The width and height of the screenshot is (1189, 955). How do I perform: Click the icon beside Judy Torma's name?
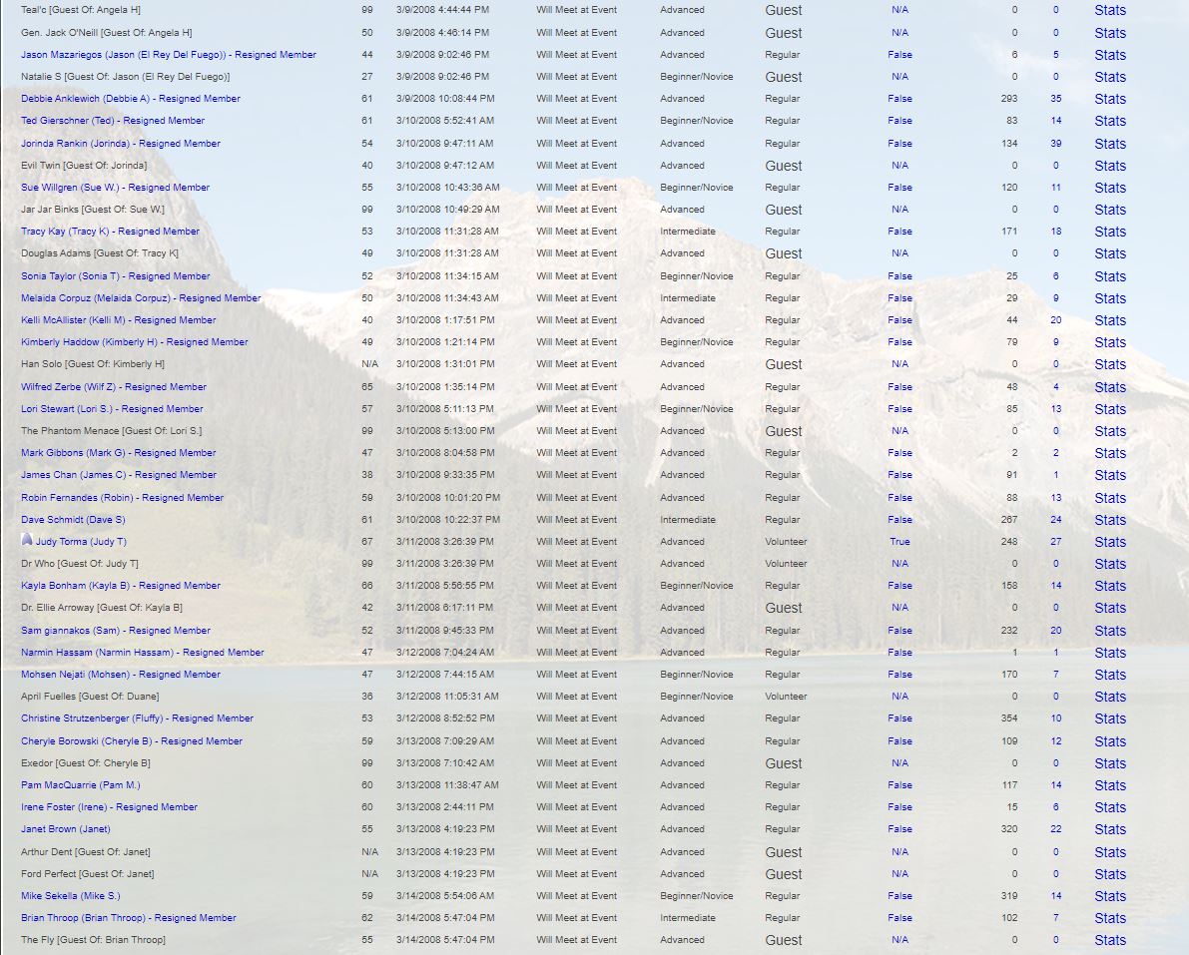pyautogui.click(x=27, y=540)
